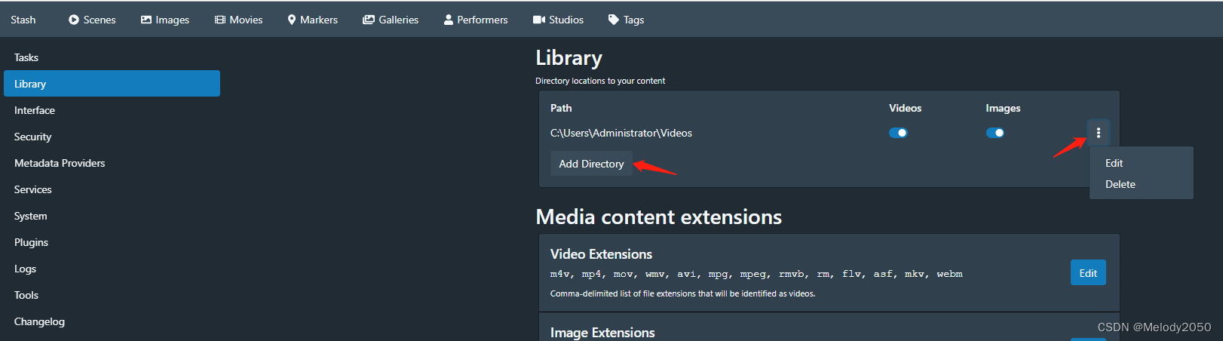Open the System settings section
The image size is (1223, 341).
pyautogui.click(x=112, y=216)
